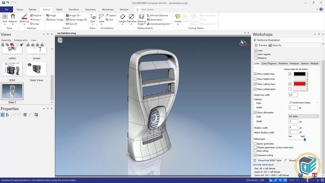Open the Properties panel options dropdown arrow
This screenshot has height=183, width=325.
tap(44, 108)
